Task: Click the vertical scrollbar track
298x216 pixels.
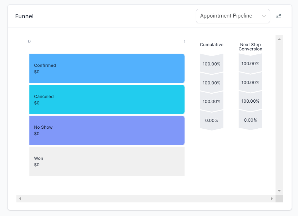Action: (279, 115)
